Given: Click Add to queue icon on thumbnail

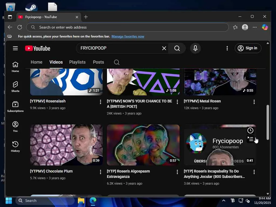Looking at the screenshot, I should pos(250,139).
